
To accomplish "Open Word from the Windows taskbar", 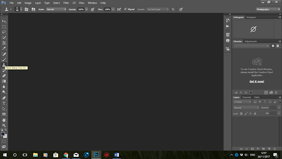I will pyautogui.click(x=116, y=155).
